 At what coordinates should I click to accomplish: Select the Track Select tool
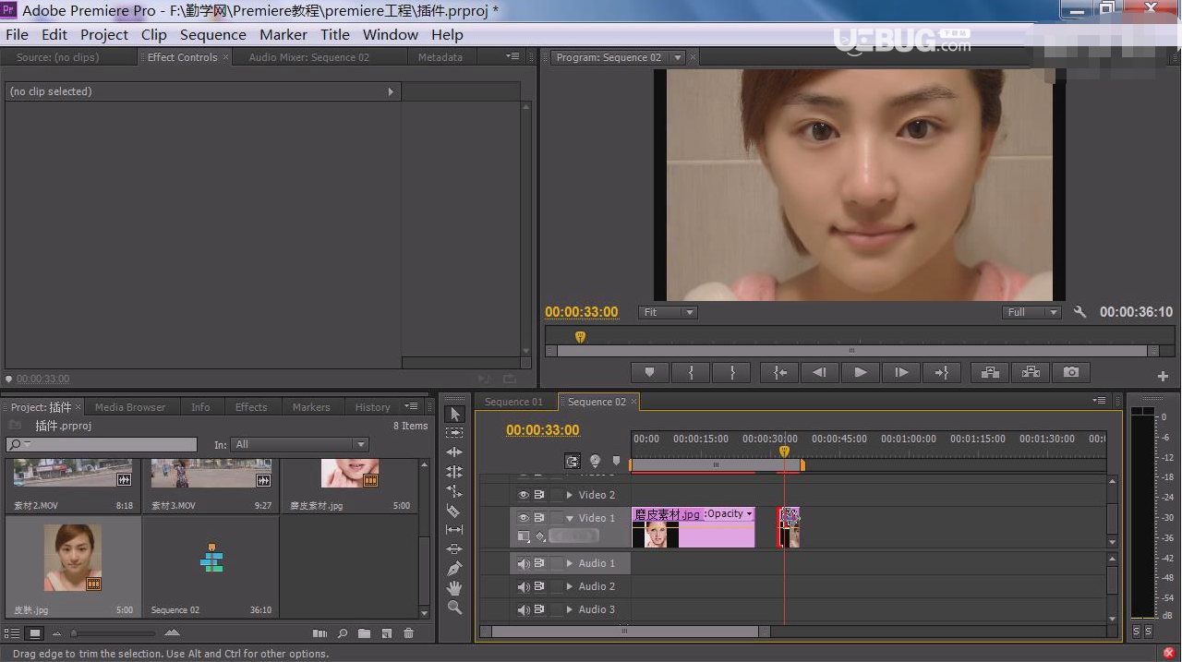[454, 432]
